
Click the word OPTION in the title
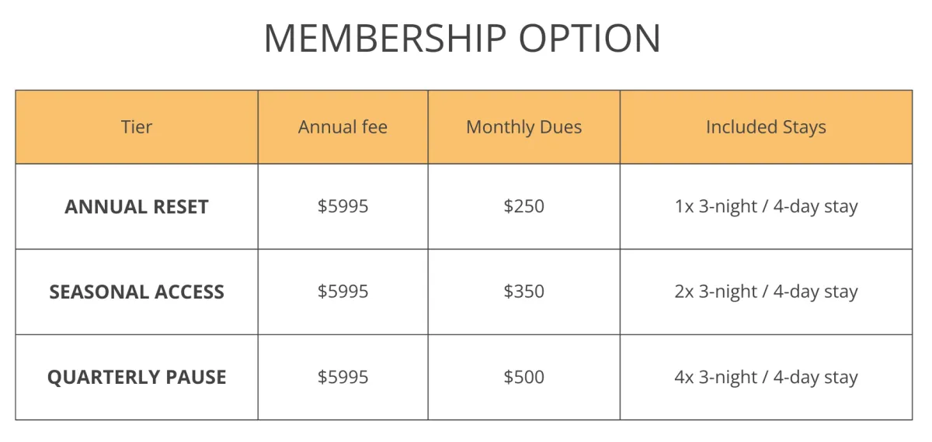click(x=589, y=38)
